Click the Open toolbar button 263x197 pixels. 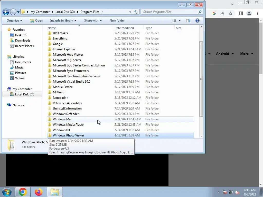pyautogui.click(x=36, y=21)
